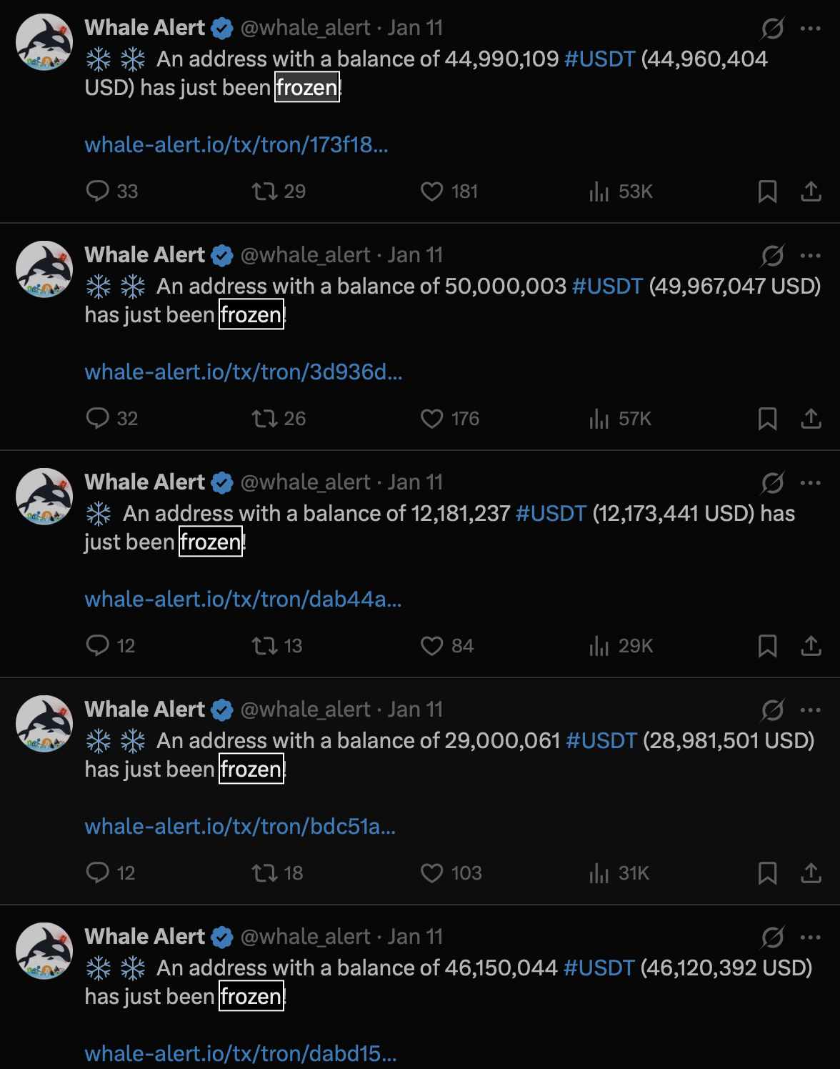Share the 12,181,237 USDT tweet
The image size is (840, 1069).
811,645
